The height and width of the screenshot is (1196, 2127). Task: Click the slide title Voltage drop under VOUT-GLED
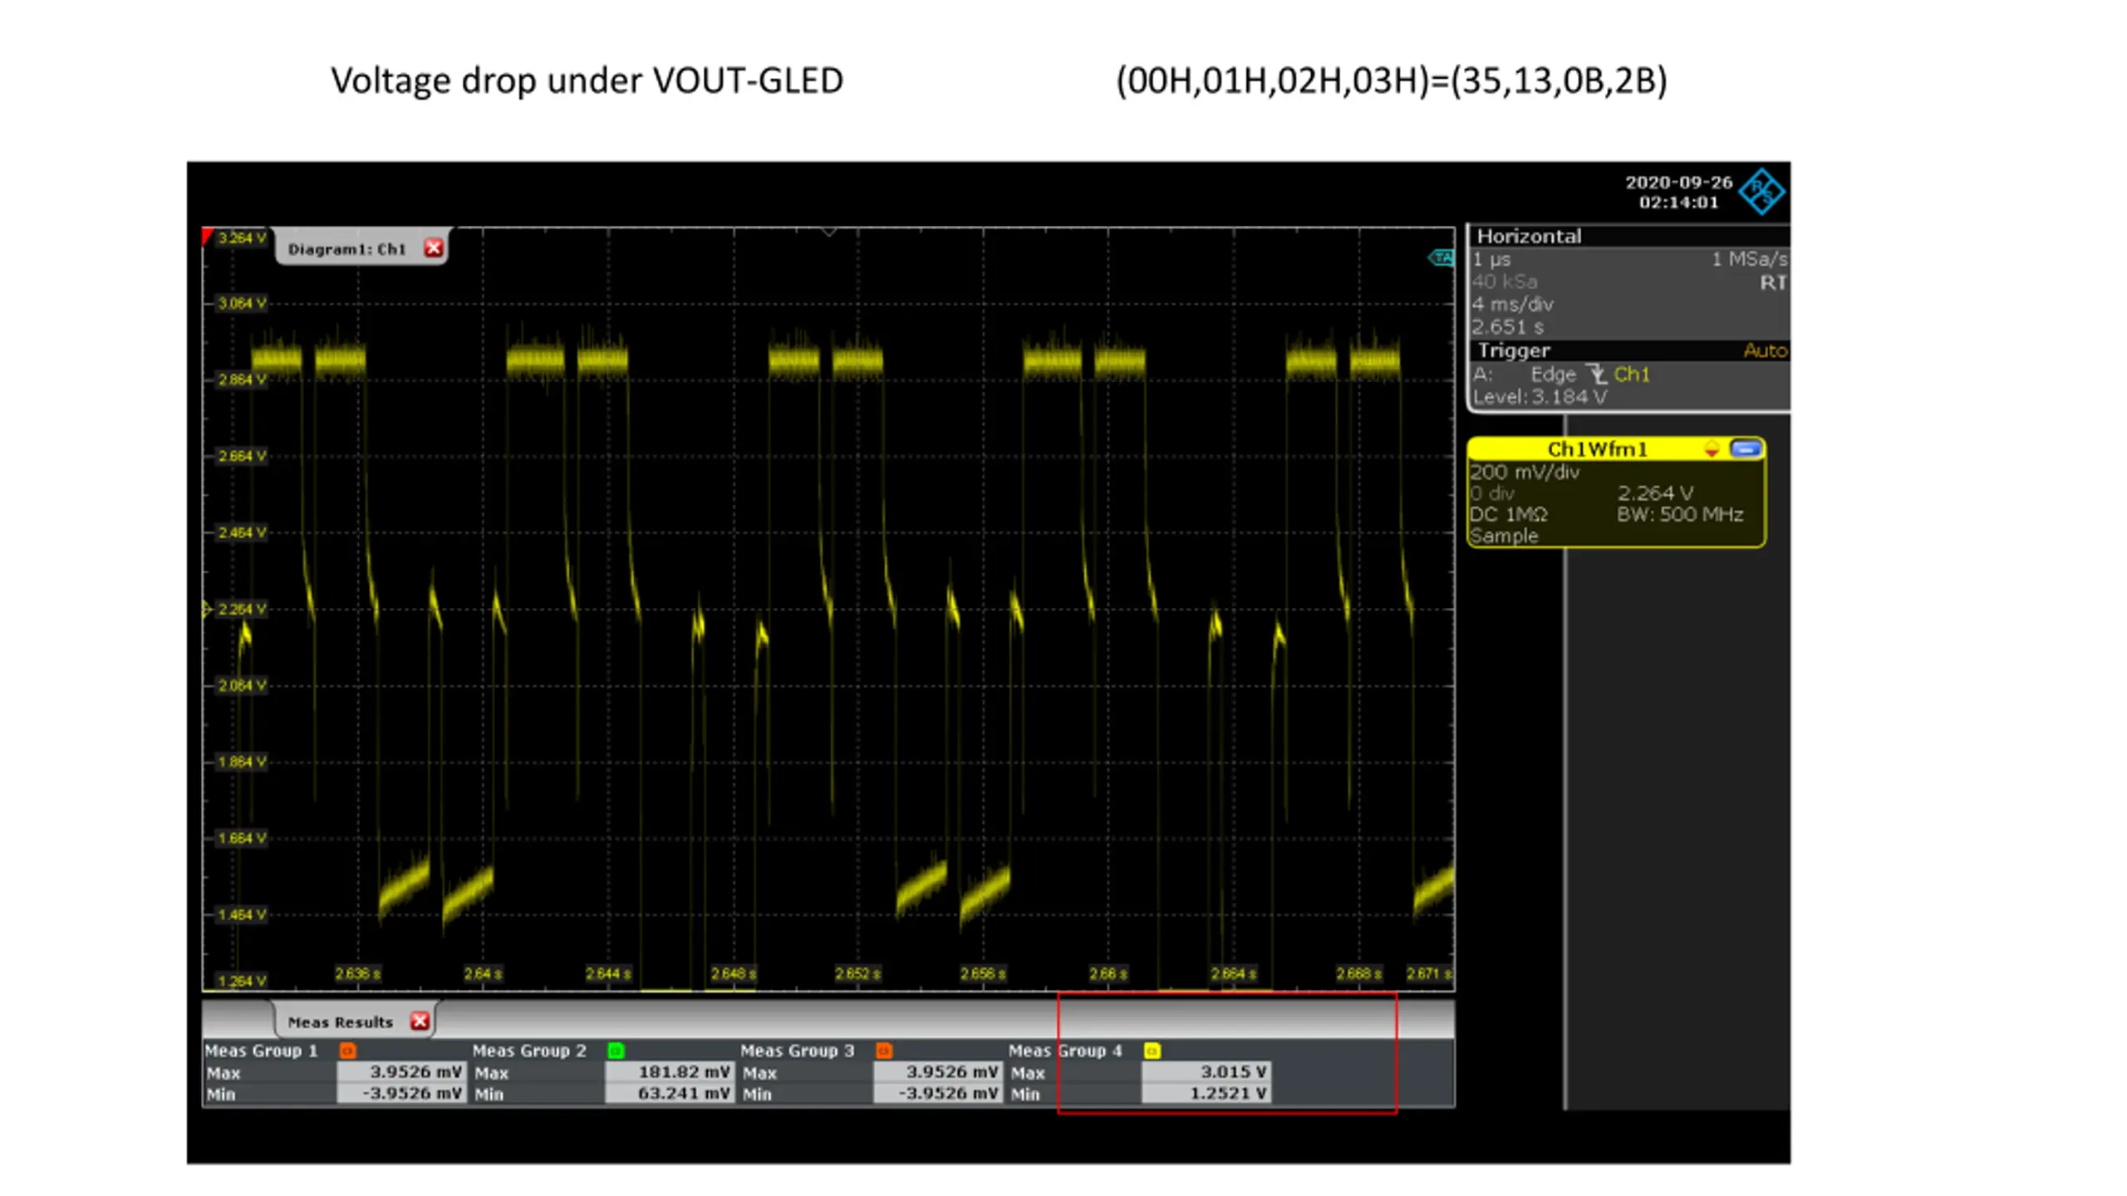pyautogui.click(x=587, y=81)
